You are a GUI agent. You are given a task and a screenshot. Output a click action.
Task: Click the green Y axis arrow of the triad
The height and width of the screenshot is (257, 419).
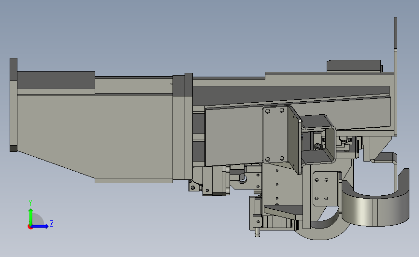(x=31, y=216)
